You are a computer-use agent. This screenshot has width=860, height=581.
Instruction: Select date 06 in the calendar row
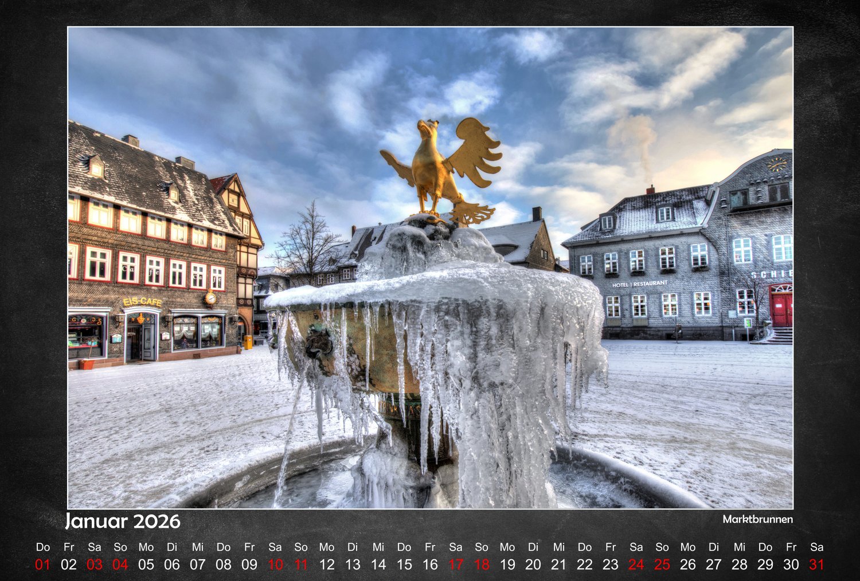coord(172,564)
